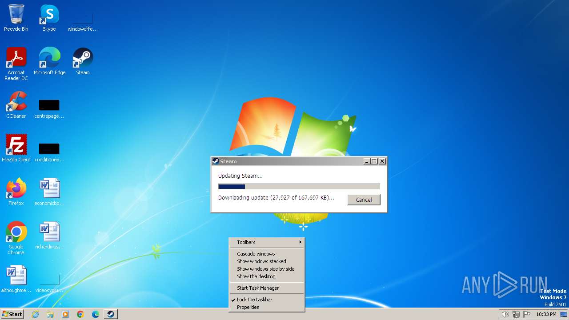Select Show the desktop menu entry
The image size is (569, 320).
coord(267,276)
